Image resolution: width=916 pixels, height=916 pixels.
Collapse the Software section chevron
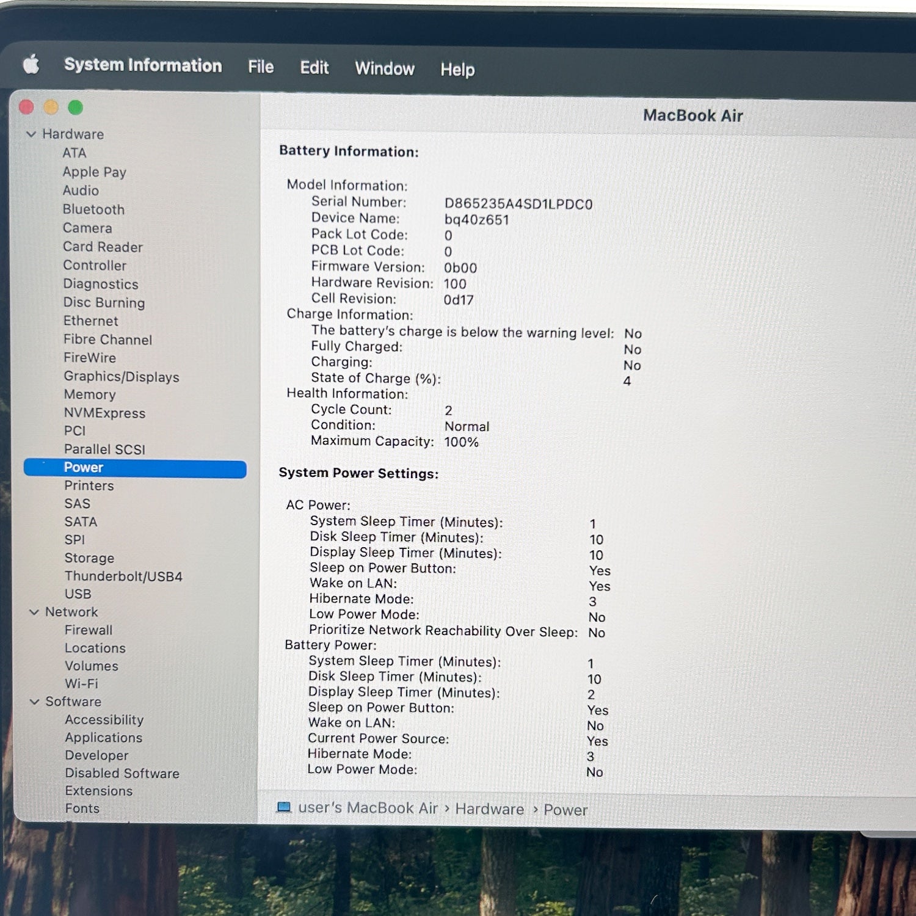tap(35, 702)
